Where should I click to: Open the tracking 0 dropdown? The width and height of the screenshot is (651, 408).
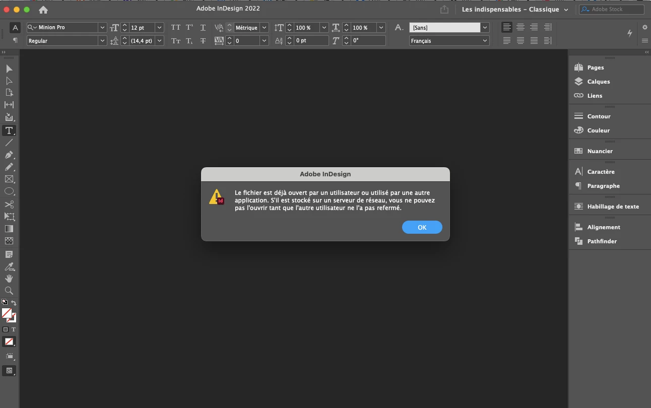pos(264,41)
